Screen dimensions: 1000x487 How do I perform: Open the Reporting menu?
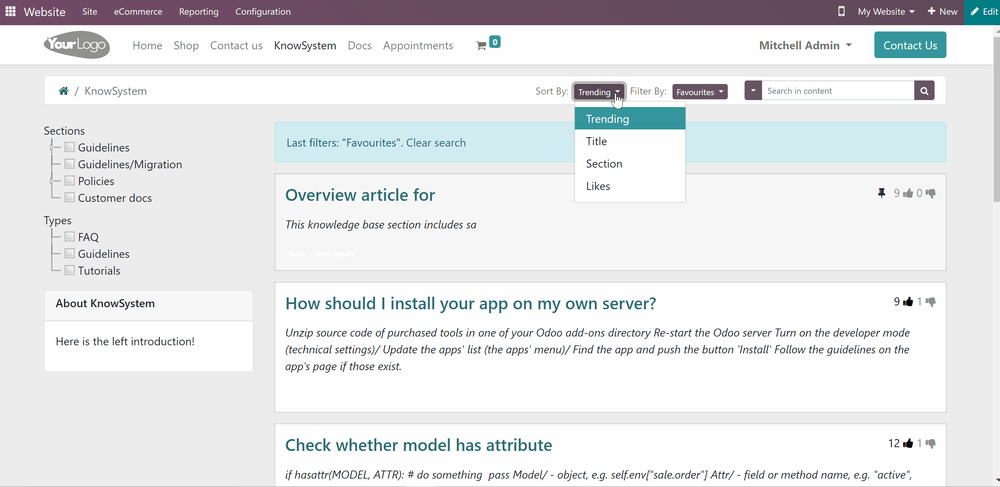199,12
